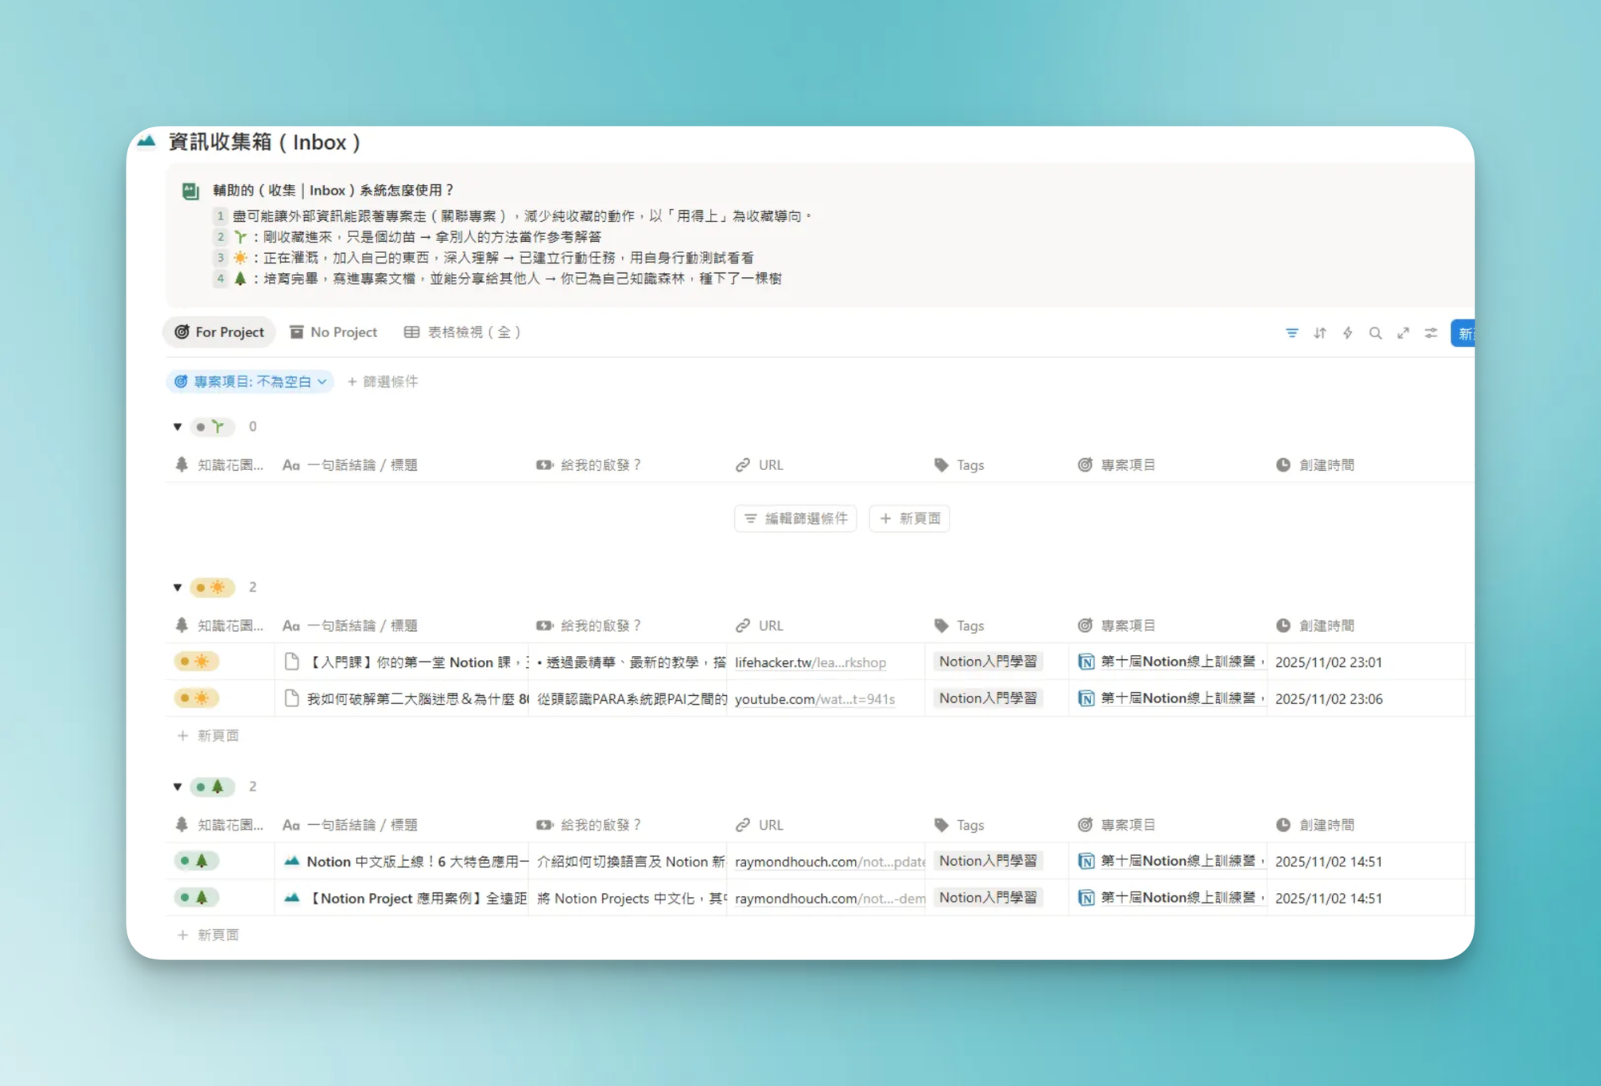Collapse the tree status group

[x=178, y=787]
